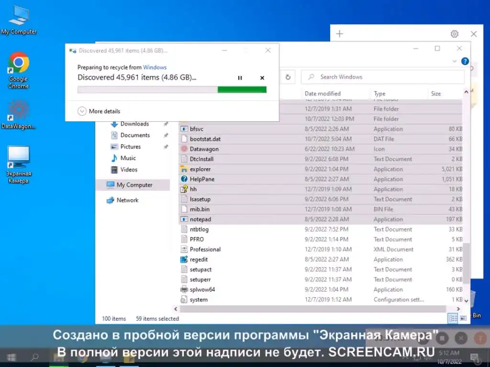490x367 pixels.
Task: Select Music in the navigation pane
Action: point(128,158)
